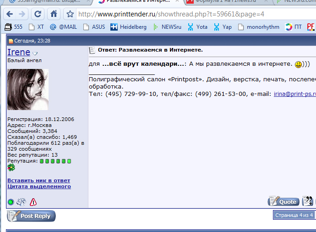Expand the dropdown arrow beside Irene username
Image resolution: width=316 pixels, height=232 pixels.
(x=35, y=53)
